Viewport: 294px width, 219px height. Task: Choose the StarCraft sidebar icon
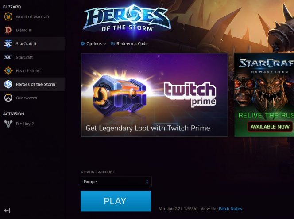coord(8,57)
